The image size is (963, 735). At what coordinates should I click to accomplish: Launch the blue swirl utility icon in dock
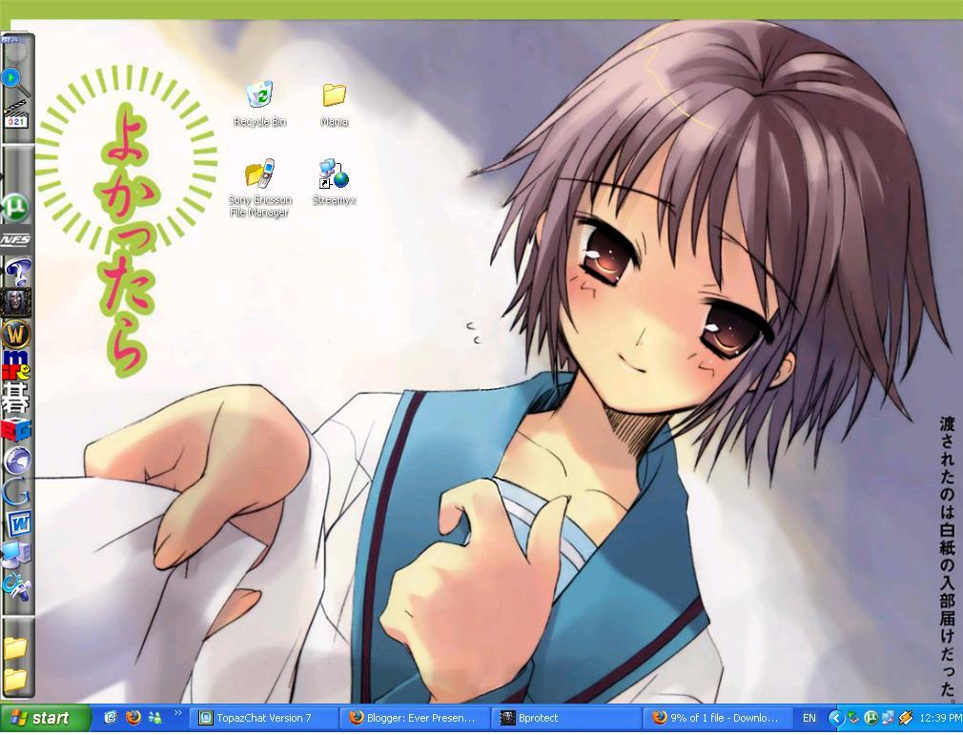coord(16,586)
